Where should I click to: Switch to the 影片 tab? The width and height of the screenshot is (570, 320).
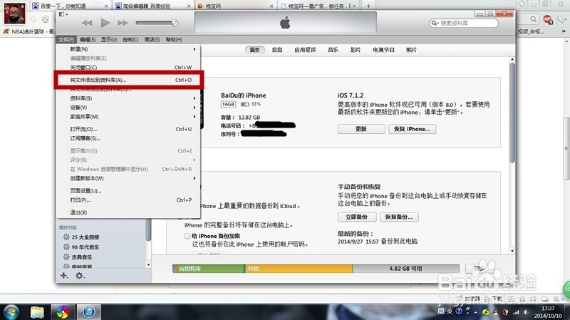[x=355, y=50]
